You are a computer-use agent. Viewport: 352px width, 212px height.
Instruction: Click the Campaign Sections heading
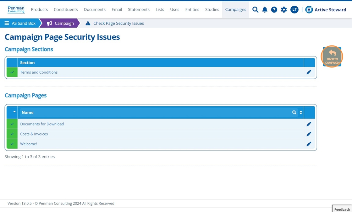pyautogui.click(x=29, y=49)
